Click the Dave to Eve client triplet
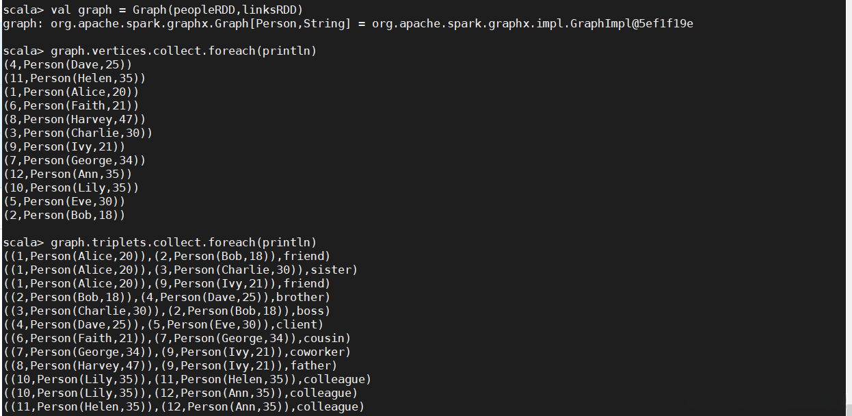 tap(163, 324)
